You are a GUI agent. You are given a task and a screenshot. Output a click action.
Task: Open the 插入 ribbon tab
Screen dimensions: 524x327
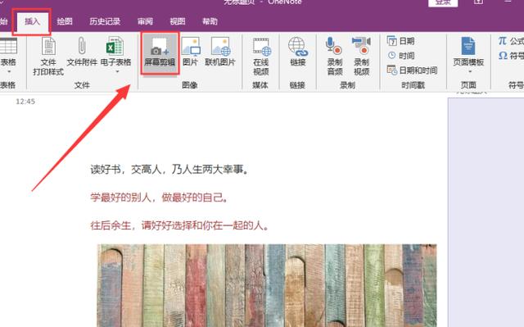point(32,22)
